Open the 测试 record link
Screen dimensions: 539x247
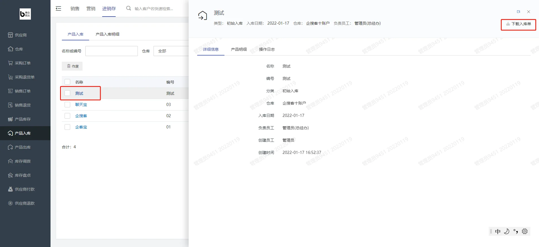point(79,93)
